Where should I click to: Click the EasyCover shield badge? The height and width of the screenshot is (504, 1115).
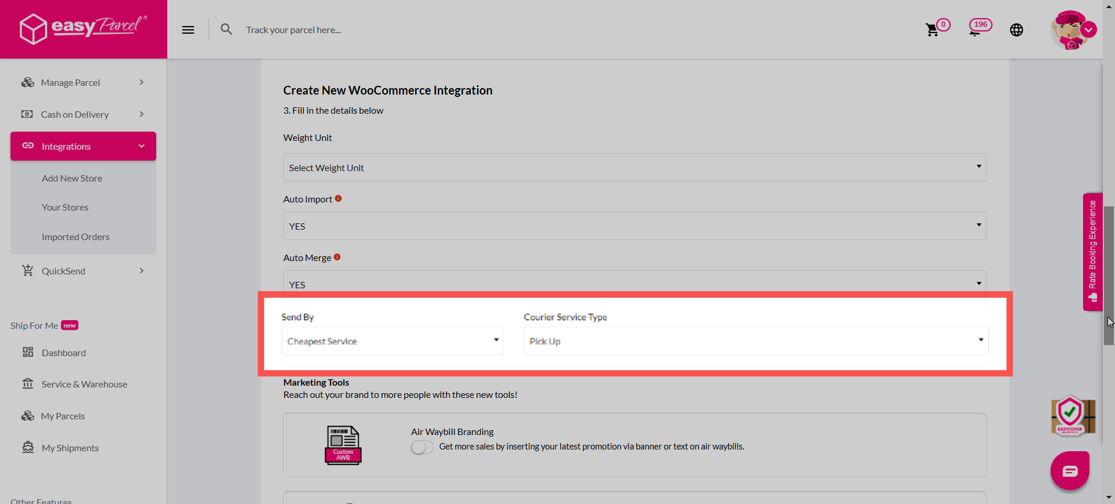click(1073, 416)
